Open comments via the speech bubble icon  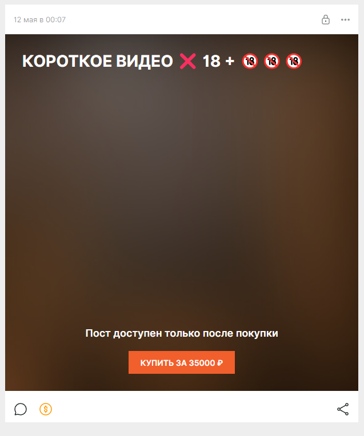coord(21,409)
